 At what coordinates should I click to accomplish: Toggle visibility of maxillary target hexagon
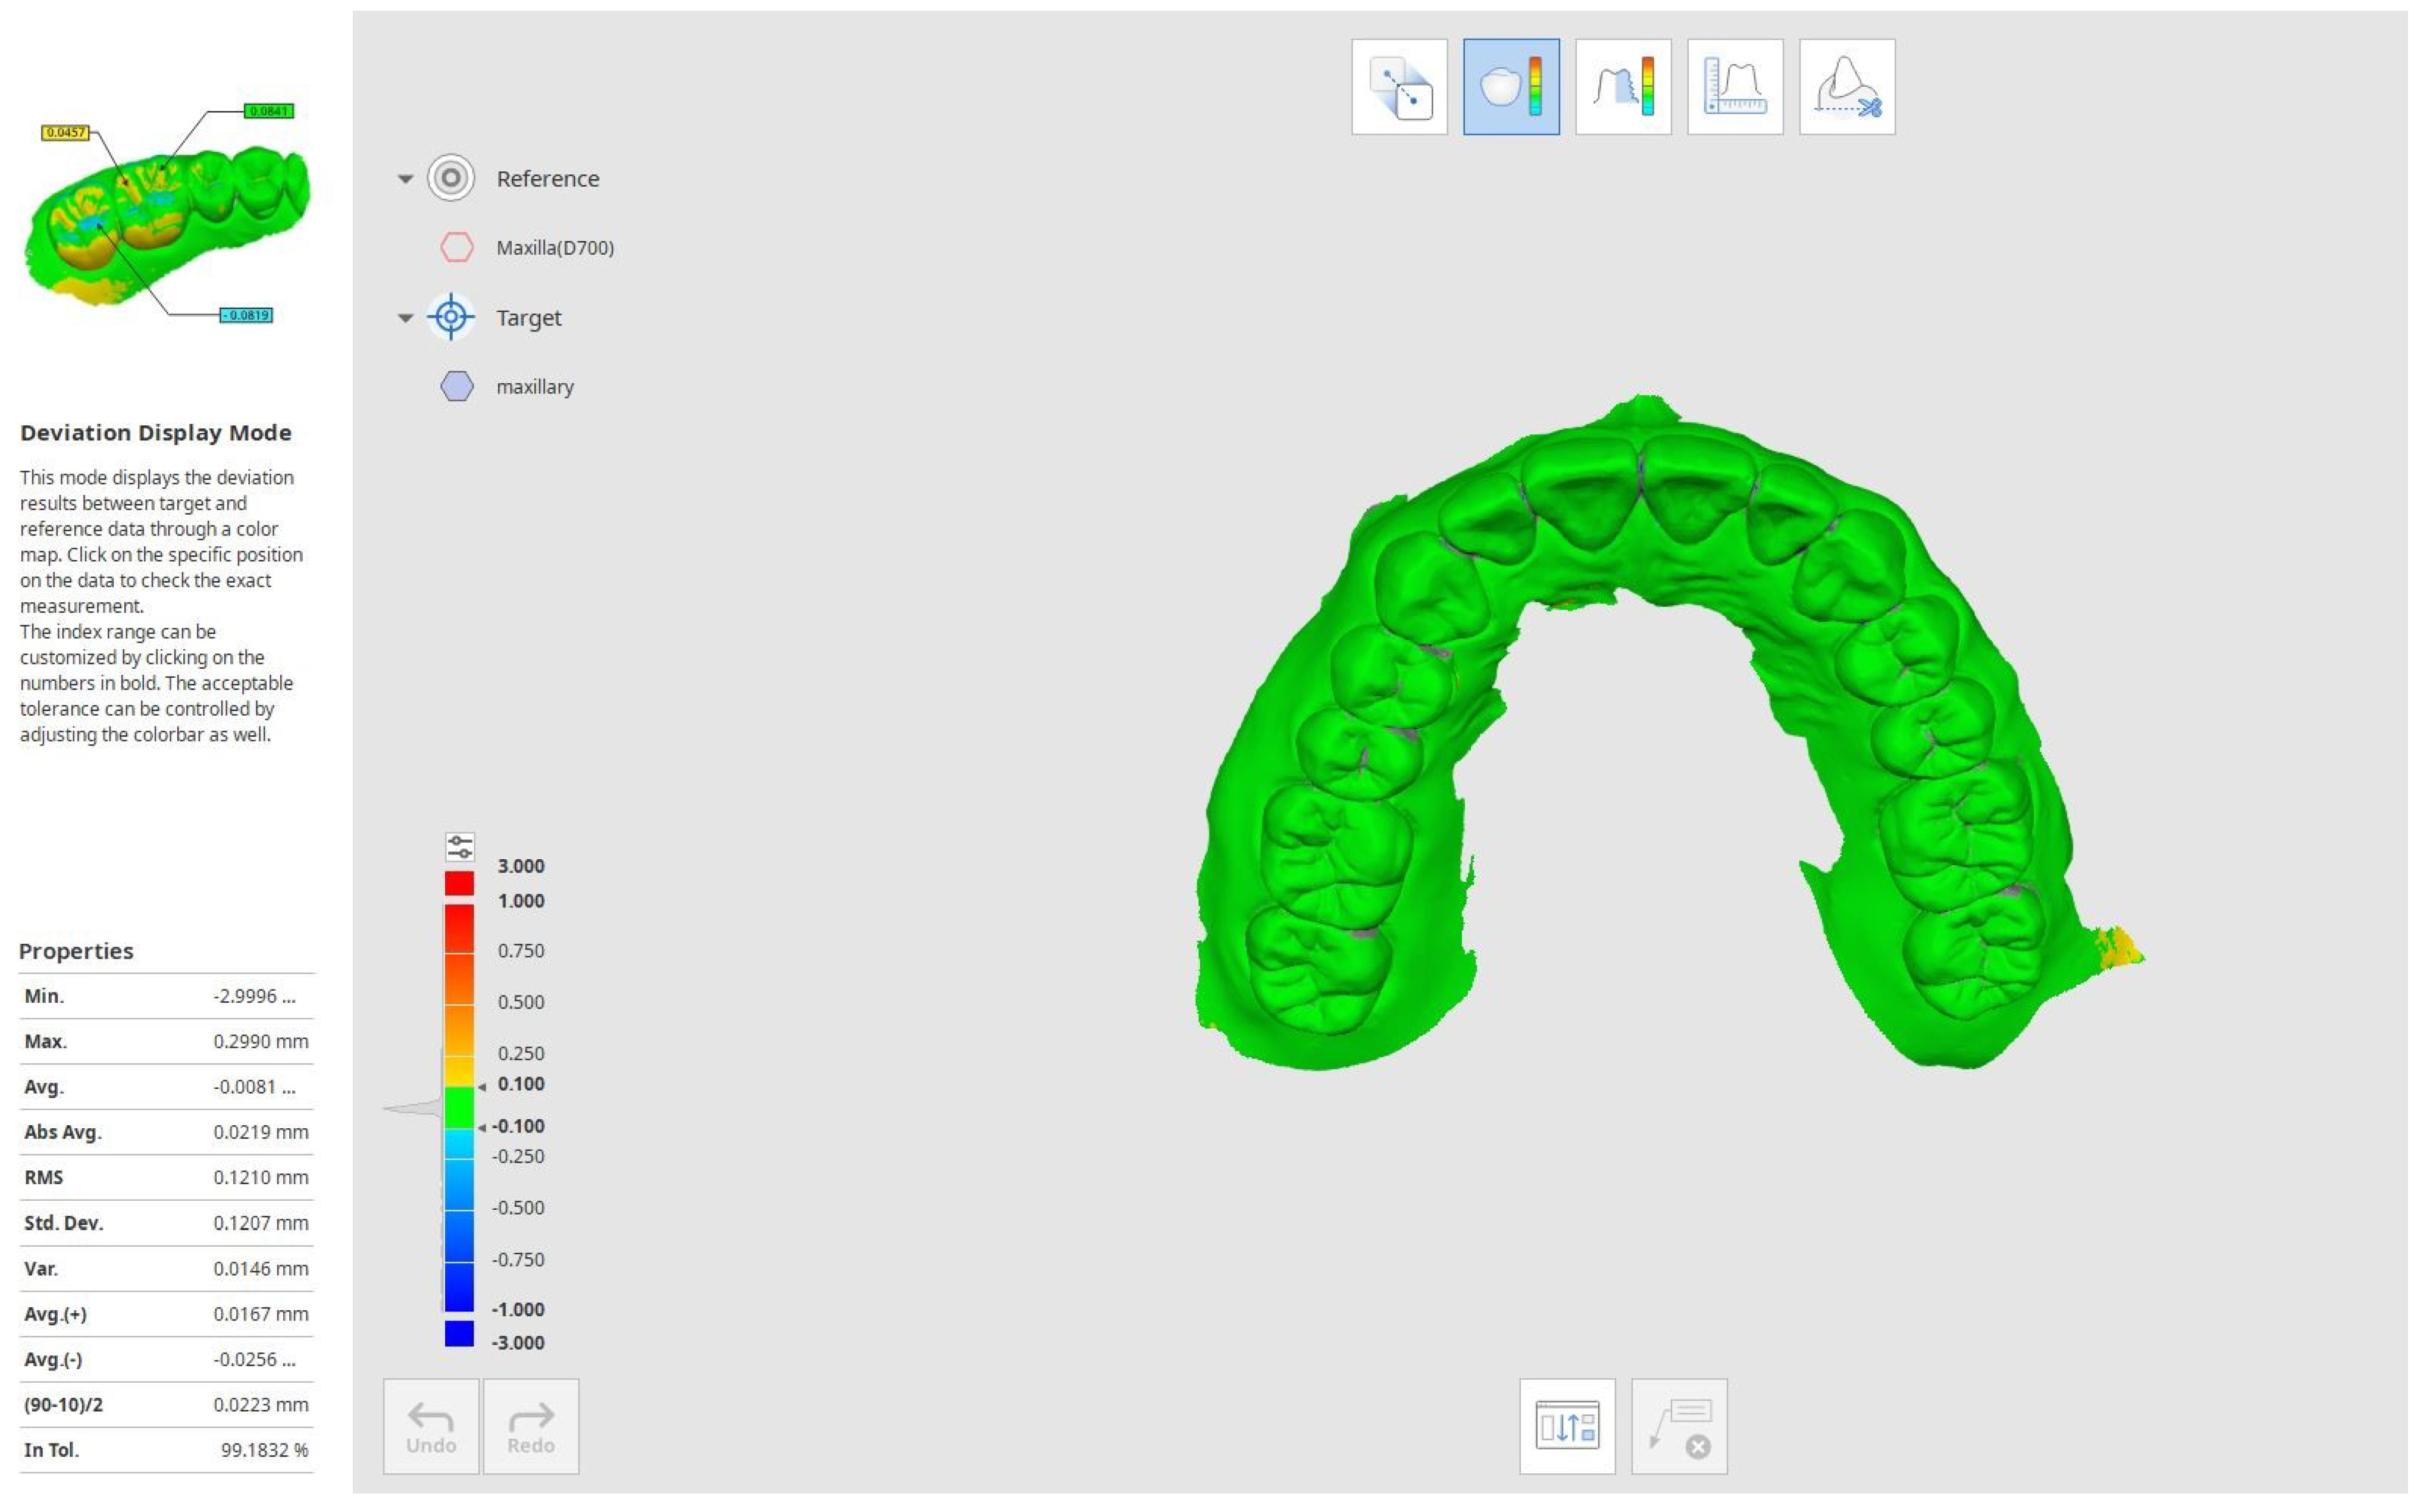pyautogui.click(x=456, y=386)
